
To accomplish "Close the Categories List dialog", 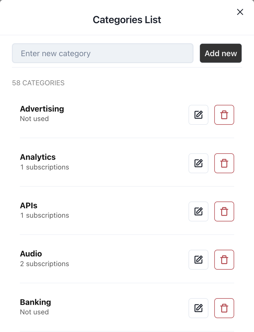I will tap(240, 12).
